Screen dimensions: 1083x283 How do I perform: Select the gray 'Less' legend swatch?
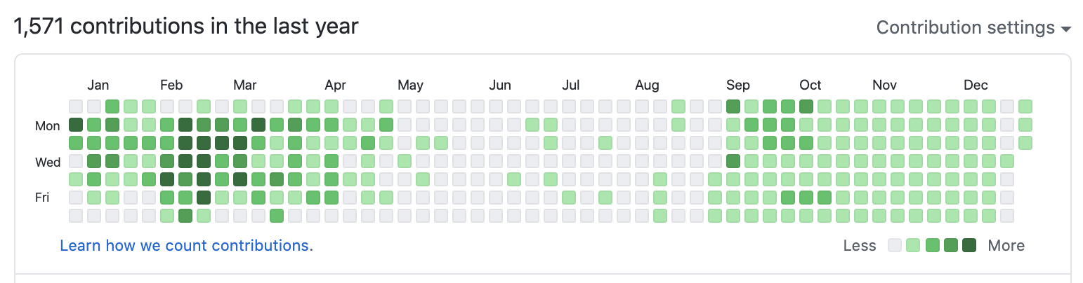(895, 245)
